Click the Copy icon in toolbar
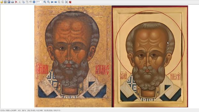This screenshot has width=199, height=112. [23, 2]
